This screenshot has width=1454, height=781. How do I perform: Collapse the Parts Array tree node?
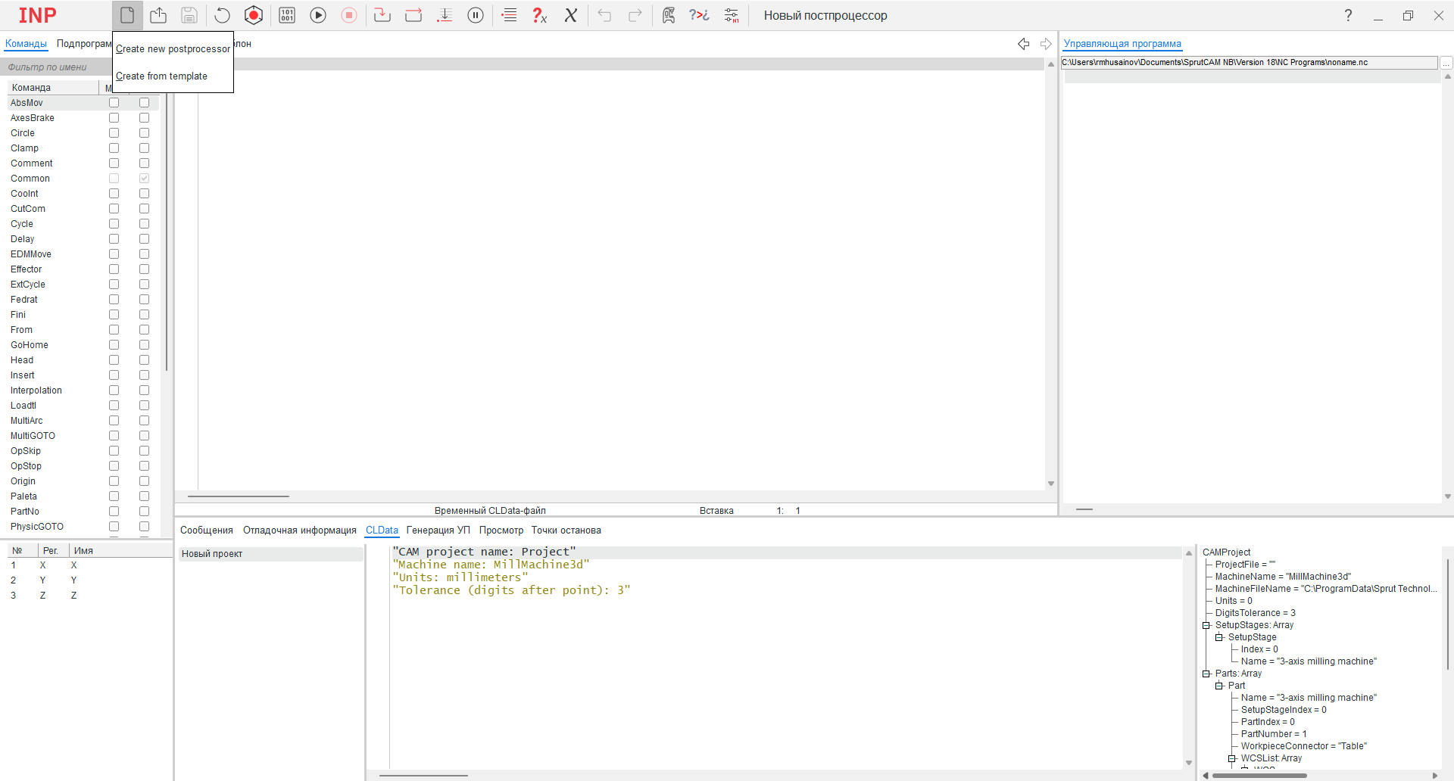click(1206, 674)
